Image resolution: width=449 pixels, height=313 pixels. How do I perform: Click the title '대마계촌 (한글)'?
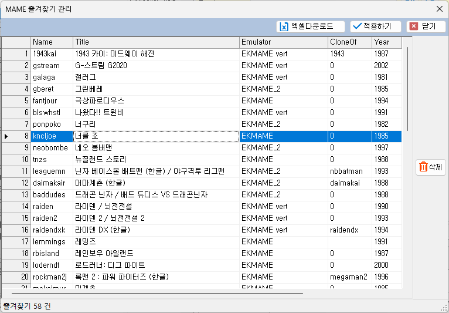point(100,183)
